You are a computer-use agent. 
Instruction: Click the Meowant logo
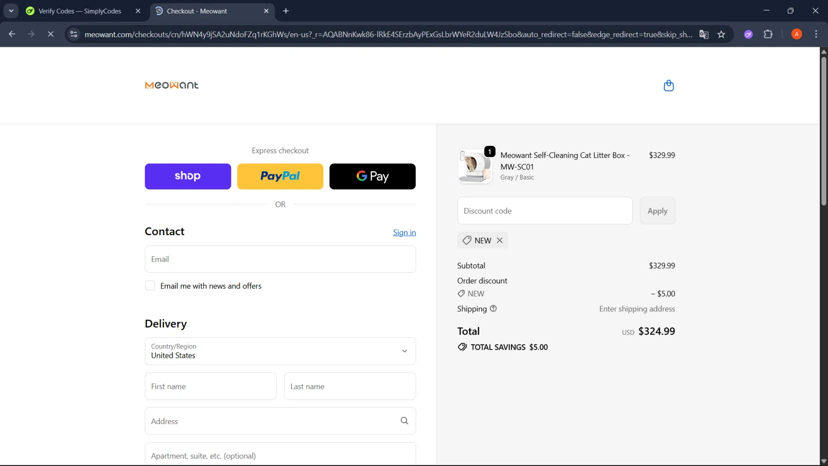pyautogui.click(x=172, y=85)
